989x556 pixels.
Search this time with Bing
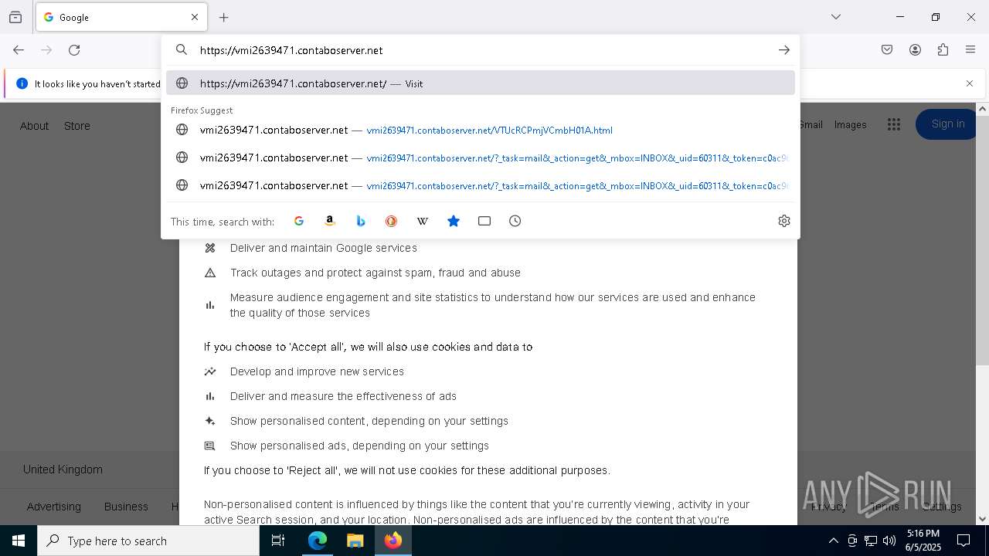pos(361,221)
